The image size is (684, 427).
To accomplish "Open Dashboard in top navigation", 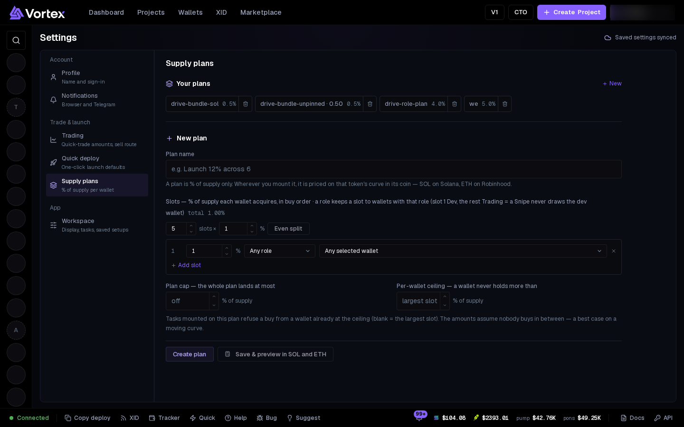I will pos(106,12).
